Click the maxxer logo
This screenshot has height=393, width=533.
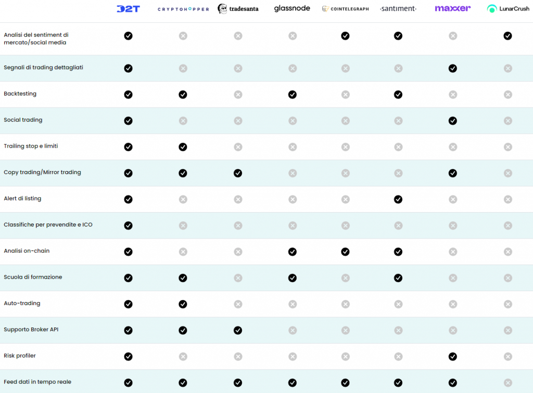[453, 8]
